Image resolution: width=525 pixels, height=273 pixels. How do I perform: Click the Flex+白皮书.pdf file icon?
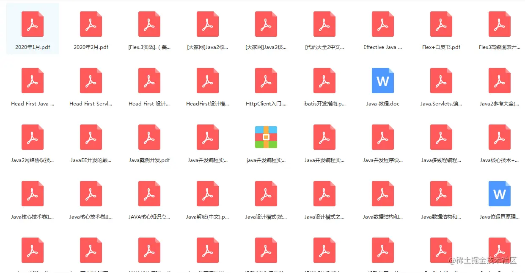(441, 24)
